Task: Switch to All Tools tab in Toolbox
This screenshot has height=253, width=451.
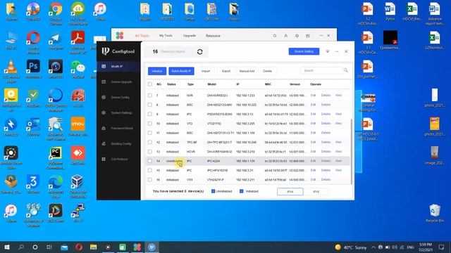Action: (142, 36)
